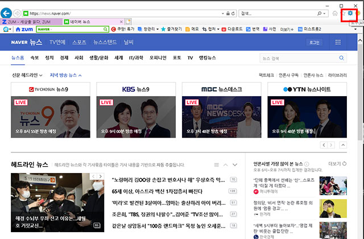Click the green search icon in zum toolbar
This screenshot has height=239, width=364.
point(105,29)
